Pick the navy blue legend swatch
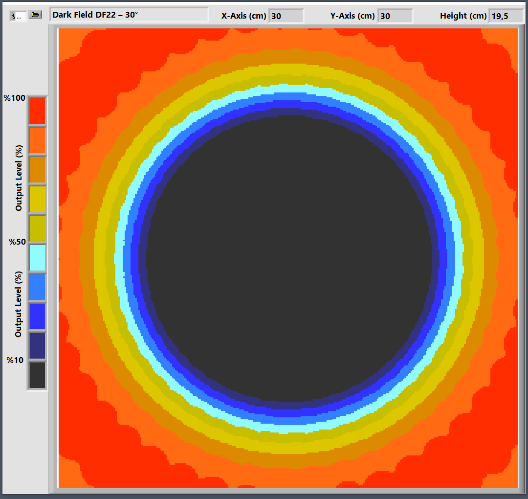This screenshot has width=528, height=499. click(37, 345)
